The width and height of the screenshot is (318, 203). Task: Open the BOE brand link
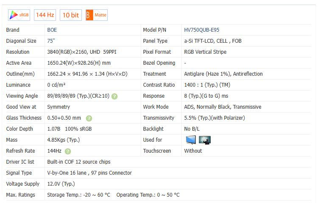point(52,30)
